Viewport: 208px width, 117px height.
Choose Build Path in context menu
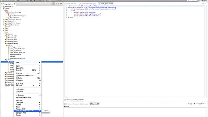(x=28, y=84)
